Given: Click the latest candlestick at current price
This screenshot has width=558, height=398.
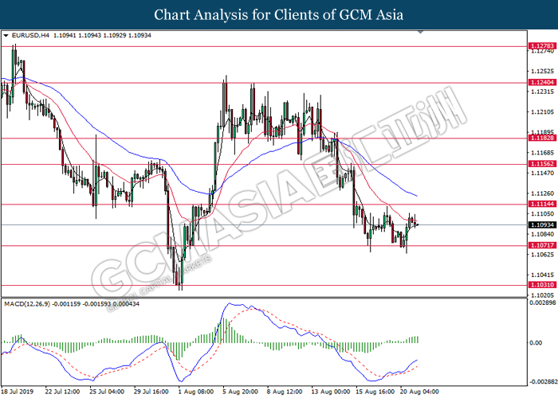Looking at the screenshot, I should pos(417,224).
